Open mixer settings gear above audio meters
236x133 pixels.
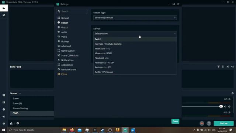point(233,93)
